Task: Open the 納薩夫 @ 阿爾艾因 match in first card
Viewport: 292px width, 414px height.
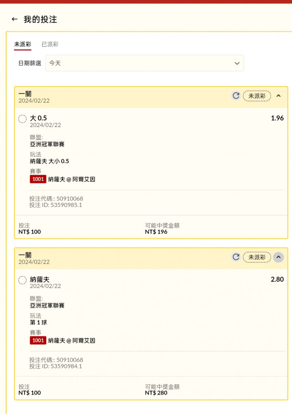Action: [x=72, y=179]
